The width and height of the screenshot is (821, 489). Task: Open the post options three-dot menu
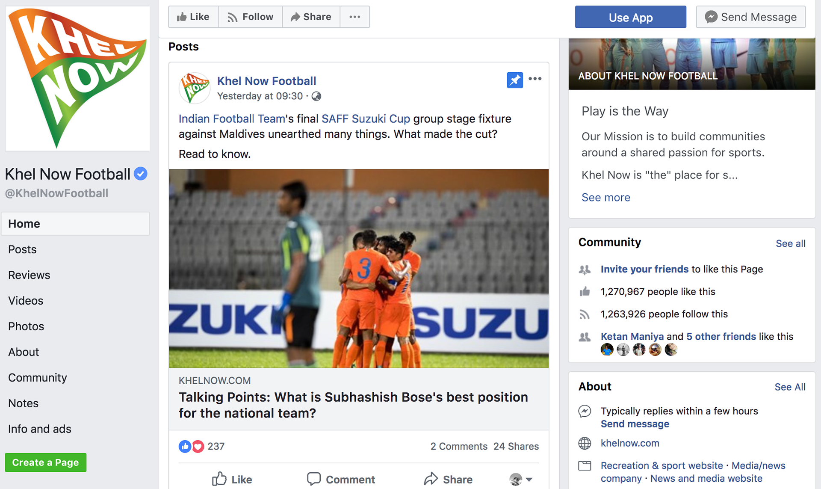(535, 79)
